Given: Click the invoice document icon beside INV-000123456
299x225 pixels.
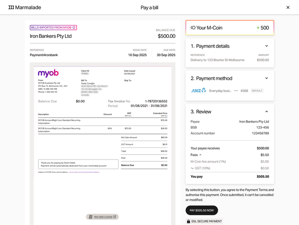Looking at the screenshot, I should click(90, 217).
